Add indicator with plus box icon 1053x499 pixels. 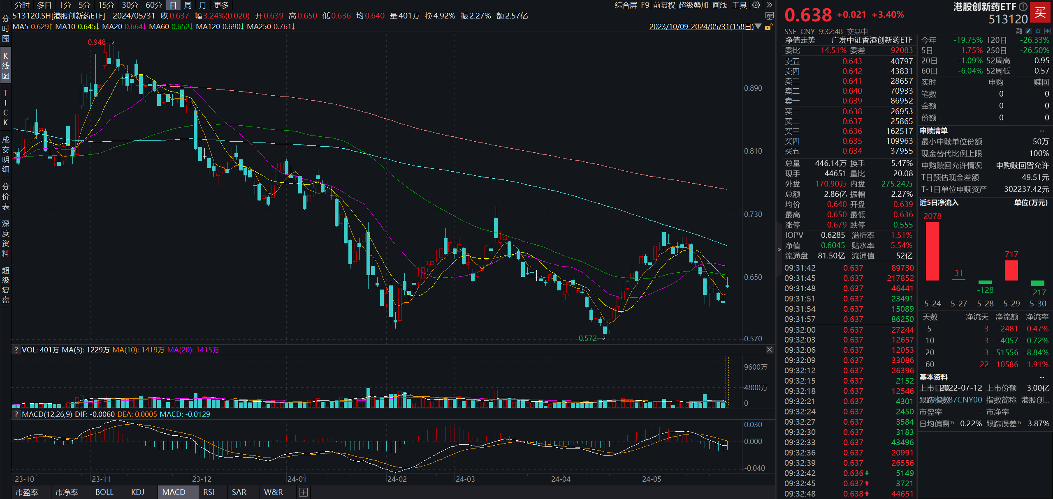click(303, 492)
